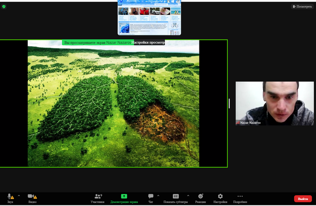Unmute the microphone (Звук)
This screenshot has width=316, height=206.
click(x=10, y=197)
